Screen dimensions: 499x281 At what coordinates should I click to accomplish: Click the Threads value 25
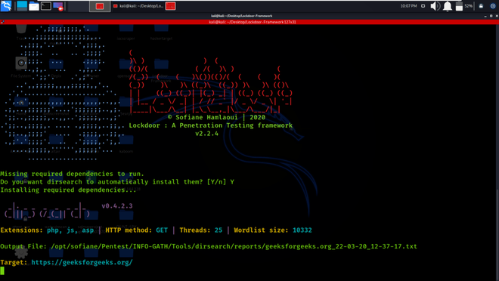click(x=219, y=230)
